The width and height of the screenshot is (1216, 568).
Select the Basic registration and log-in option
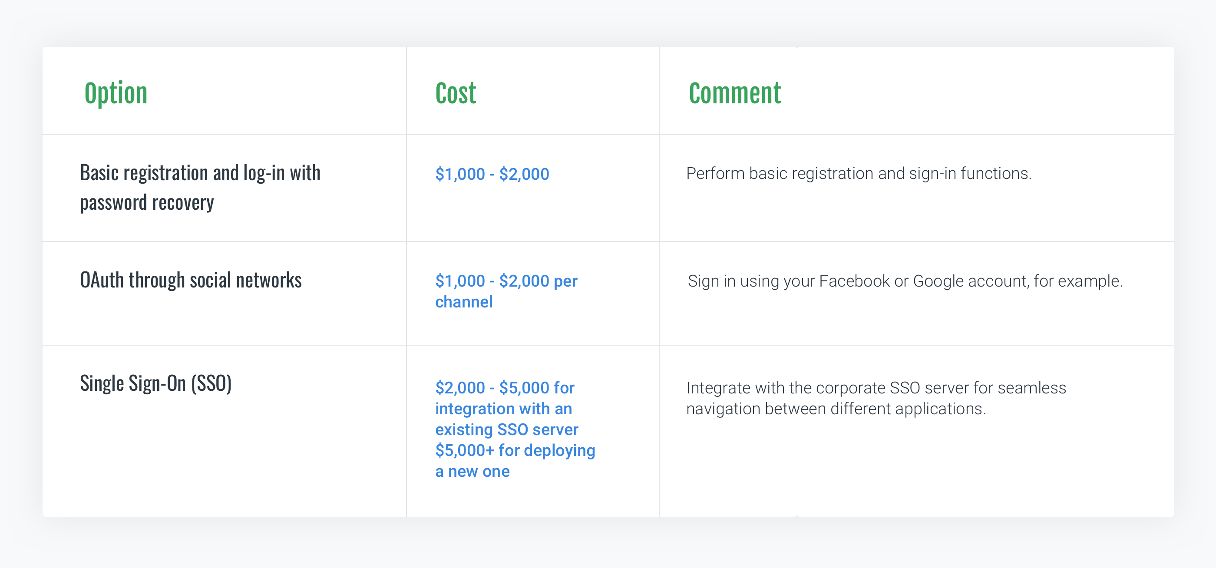(200, 173)
